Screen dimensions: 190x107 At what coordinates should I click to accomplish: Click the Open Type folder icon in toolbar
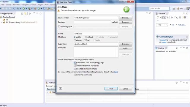[x=48, y=9]
